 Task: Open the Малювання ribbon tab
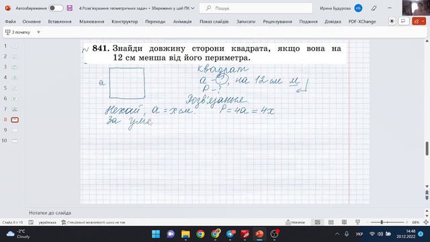click(x=91, y=22)
